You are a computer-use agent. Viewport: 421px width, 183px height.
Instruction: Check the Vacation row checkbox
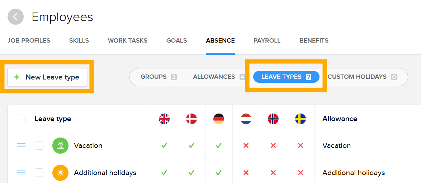point(39,145)
